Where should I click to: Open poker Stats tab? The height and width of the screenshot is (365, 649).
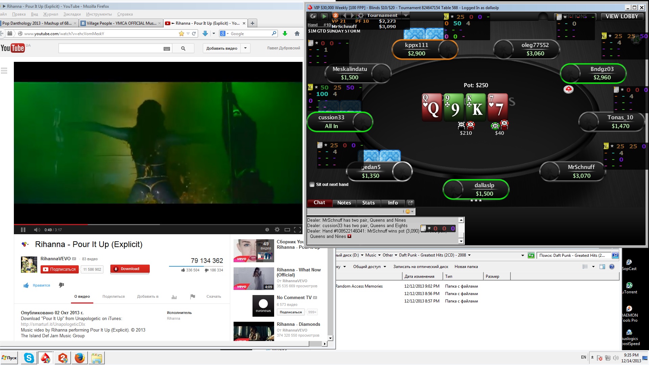368,203
